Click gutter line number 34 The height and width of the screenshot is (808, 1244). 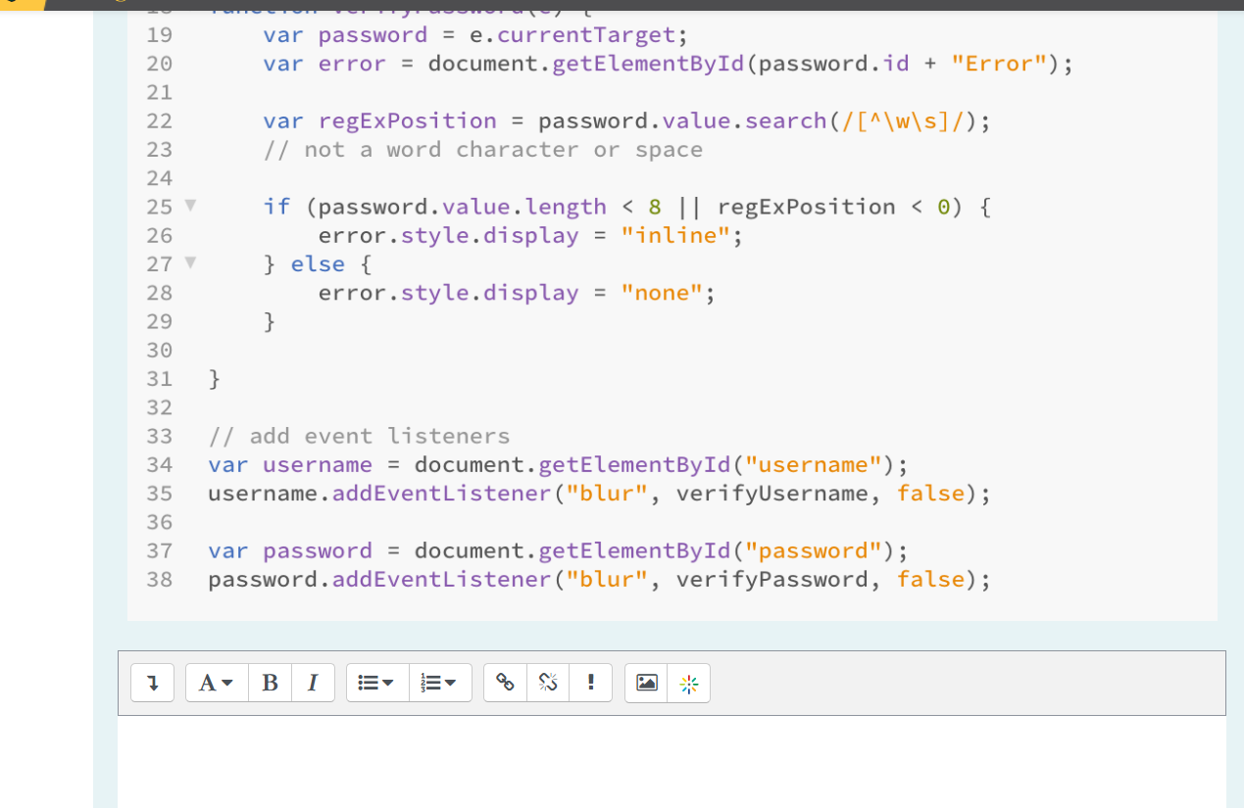pyautogui.click(x=159, y=464)
